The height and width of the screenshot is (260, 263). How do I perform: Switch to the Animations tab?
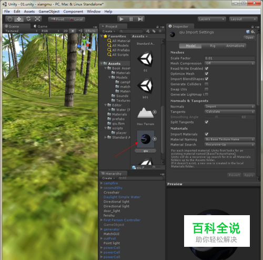[x=235, y=46]
